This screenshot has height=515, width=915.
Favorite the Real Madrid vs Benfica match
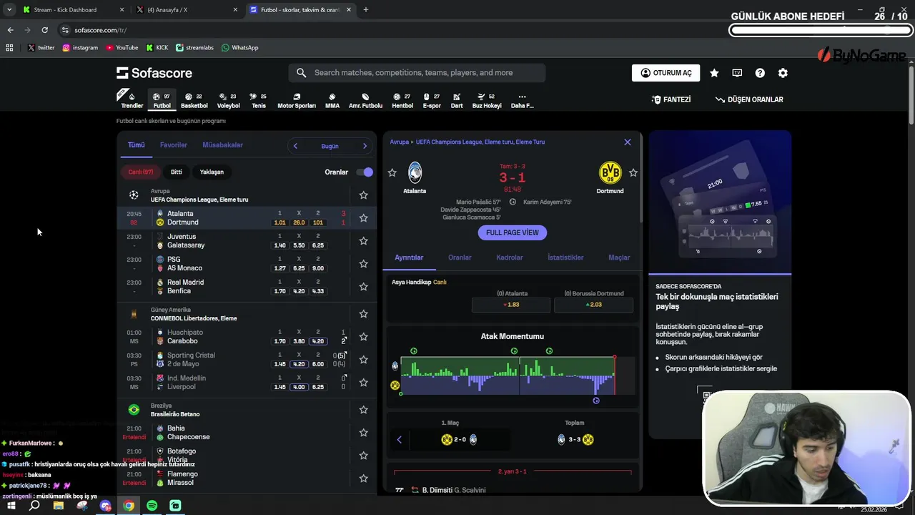point(363,287)
